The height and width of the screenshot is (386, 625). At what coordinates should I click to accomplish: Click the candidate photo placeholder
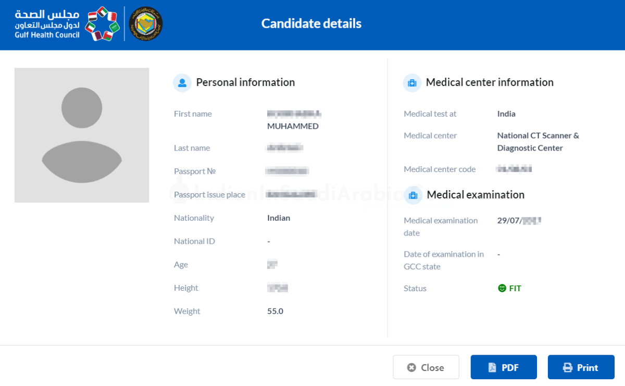(x=82, y=134)
